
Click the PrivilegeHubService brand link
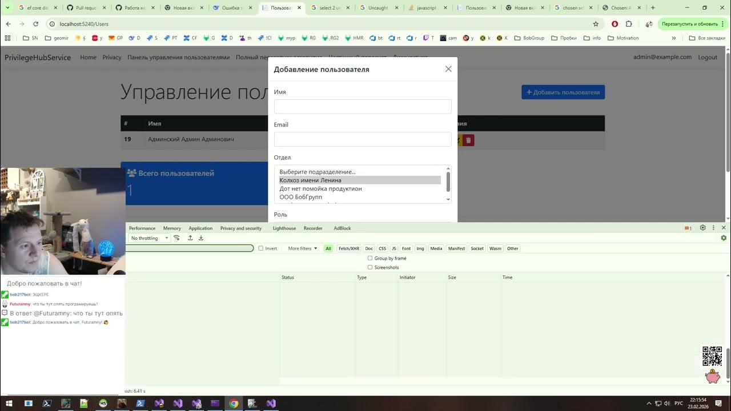38,57
